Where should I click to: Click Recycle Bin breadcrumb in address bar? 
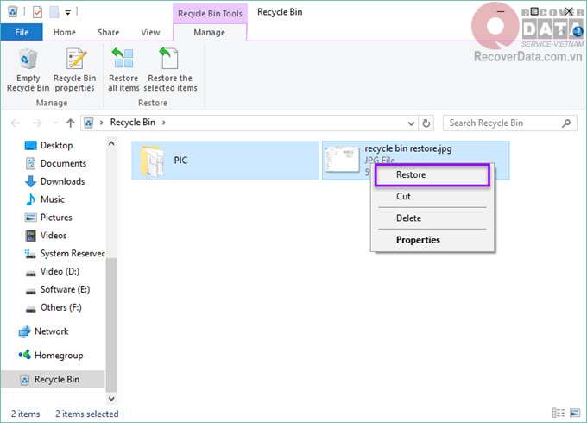tap(133, 123)
